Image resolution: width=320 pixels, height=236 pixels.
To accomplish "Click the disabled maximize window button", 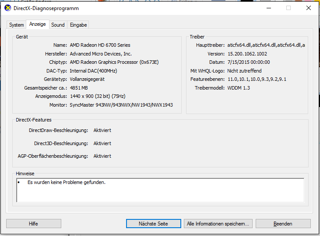I will click(x=288, y=8).
